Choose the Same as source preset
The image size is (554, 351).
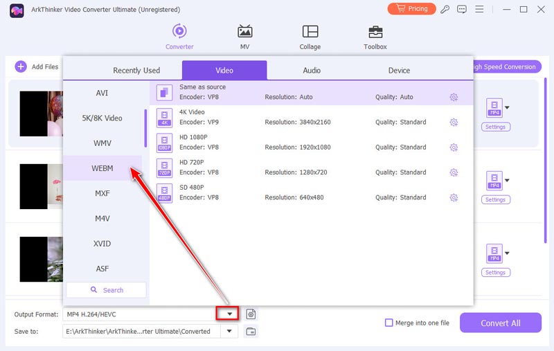(311, 93)
